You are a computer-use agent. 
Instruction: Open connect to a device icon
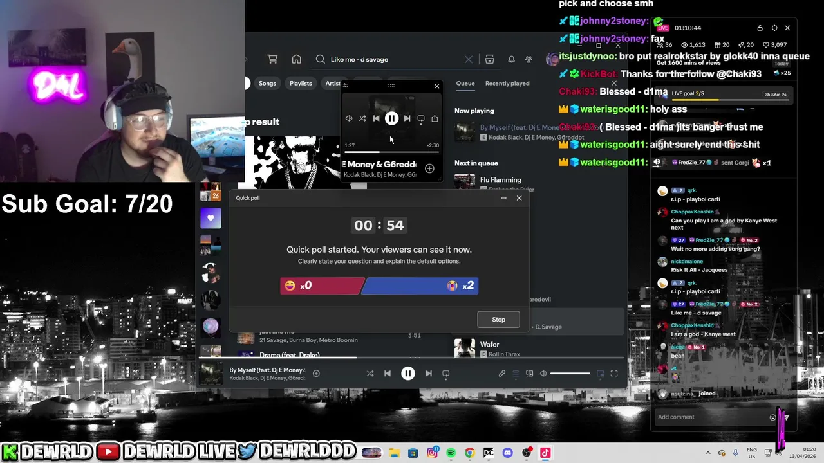(x=530, y=374)
